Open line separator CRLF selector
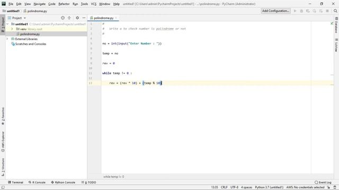The width and height of the screenshot is (339, 190). coord(224,187)
